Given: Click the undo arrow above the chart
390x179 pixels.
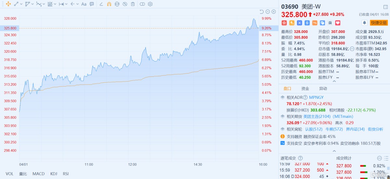Looking at the screenshot, I should (x=262, y=12).
